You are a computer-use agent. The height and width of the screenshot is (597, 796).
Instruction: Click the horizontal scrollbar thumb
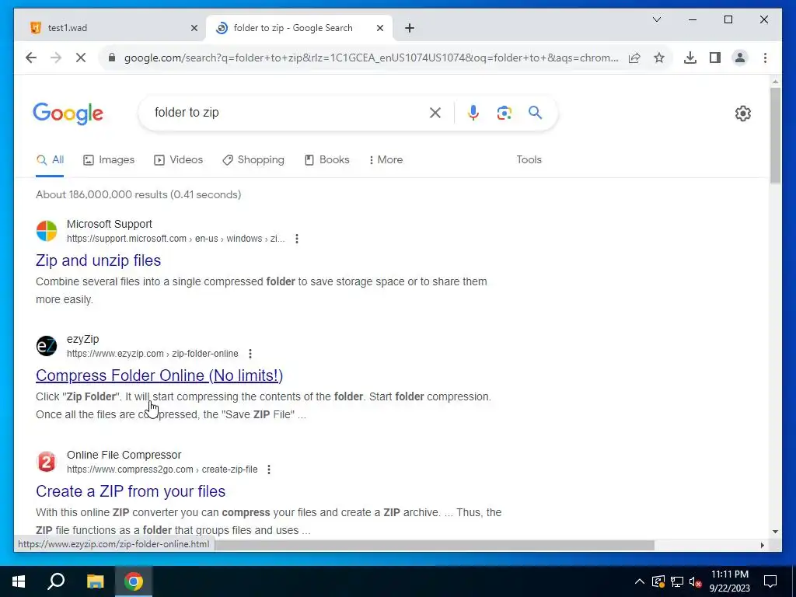click(435, 545)
